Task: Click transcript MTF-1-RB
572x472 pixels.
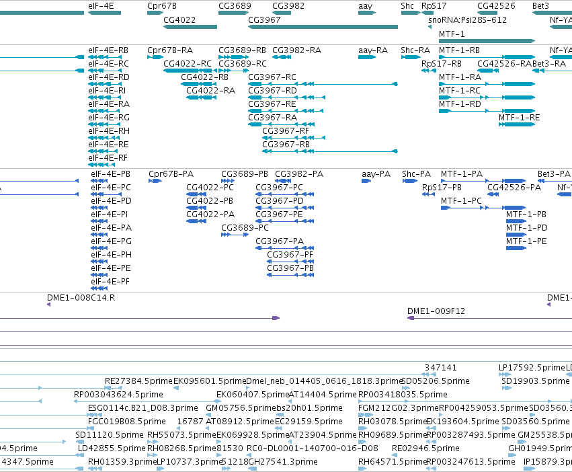Action: [x=459, y=50]
